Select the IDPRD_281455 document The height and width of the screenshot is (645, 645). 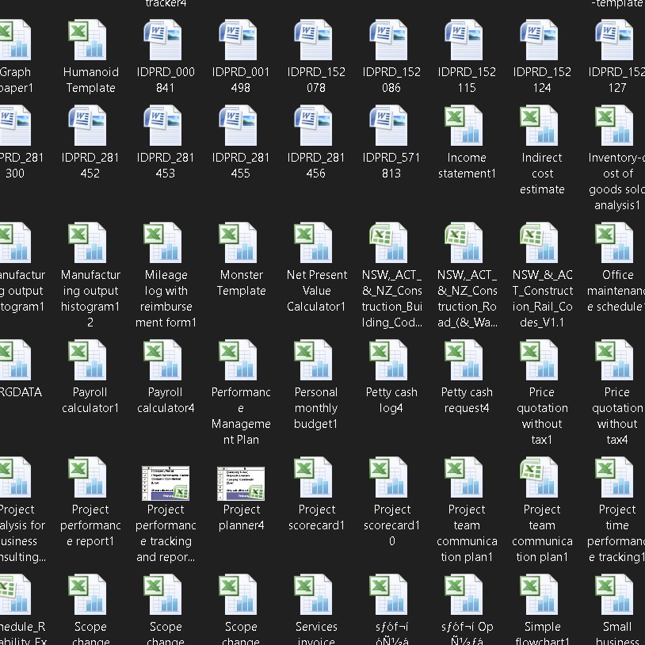[x=240, y=127]
